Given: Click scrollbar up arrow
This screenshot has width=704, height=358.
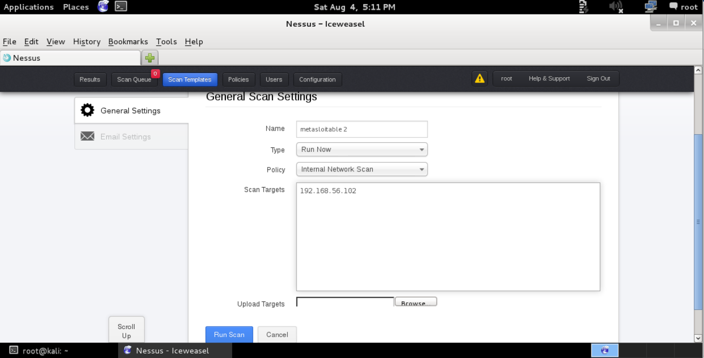Looking at the screenshot, I should pos(698,70).
